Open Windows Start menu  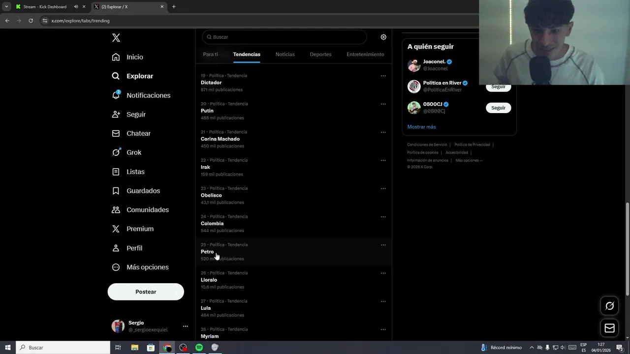(7, 348)
